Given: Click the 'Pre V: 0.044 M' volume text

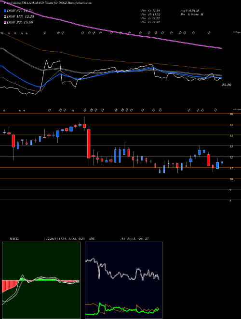Looking at the screenshot, I should pyautogui.click(x=192, y=14).
